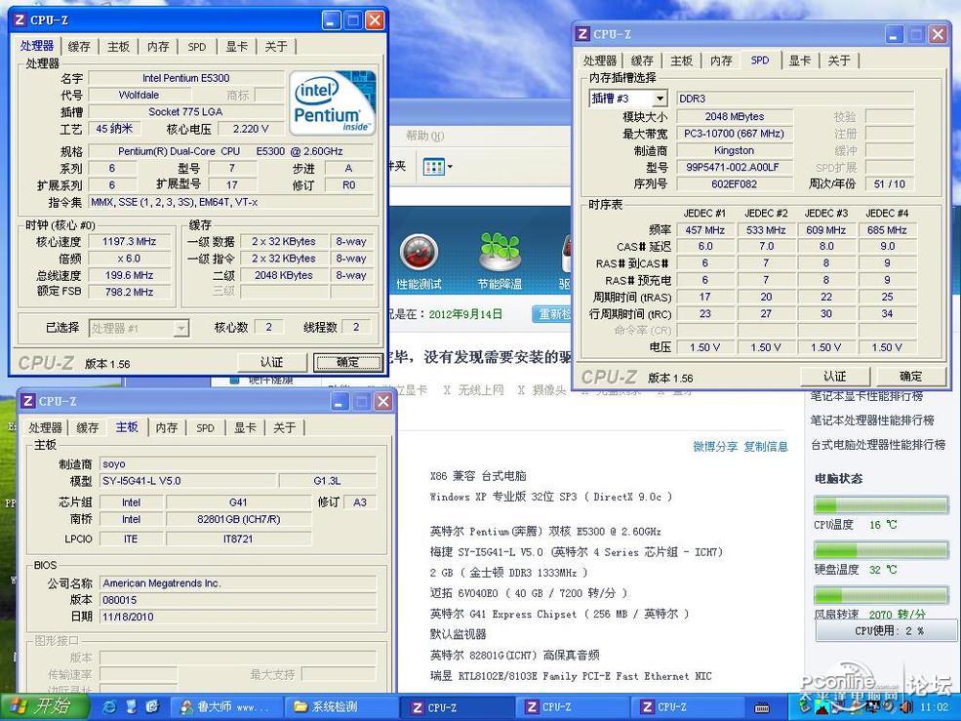The height and width of the screenshot is (721, 961).
Task: Click the 微博分享 link
Action: pos(715,447)
